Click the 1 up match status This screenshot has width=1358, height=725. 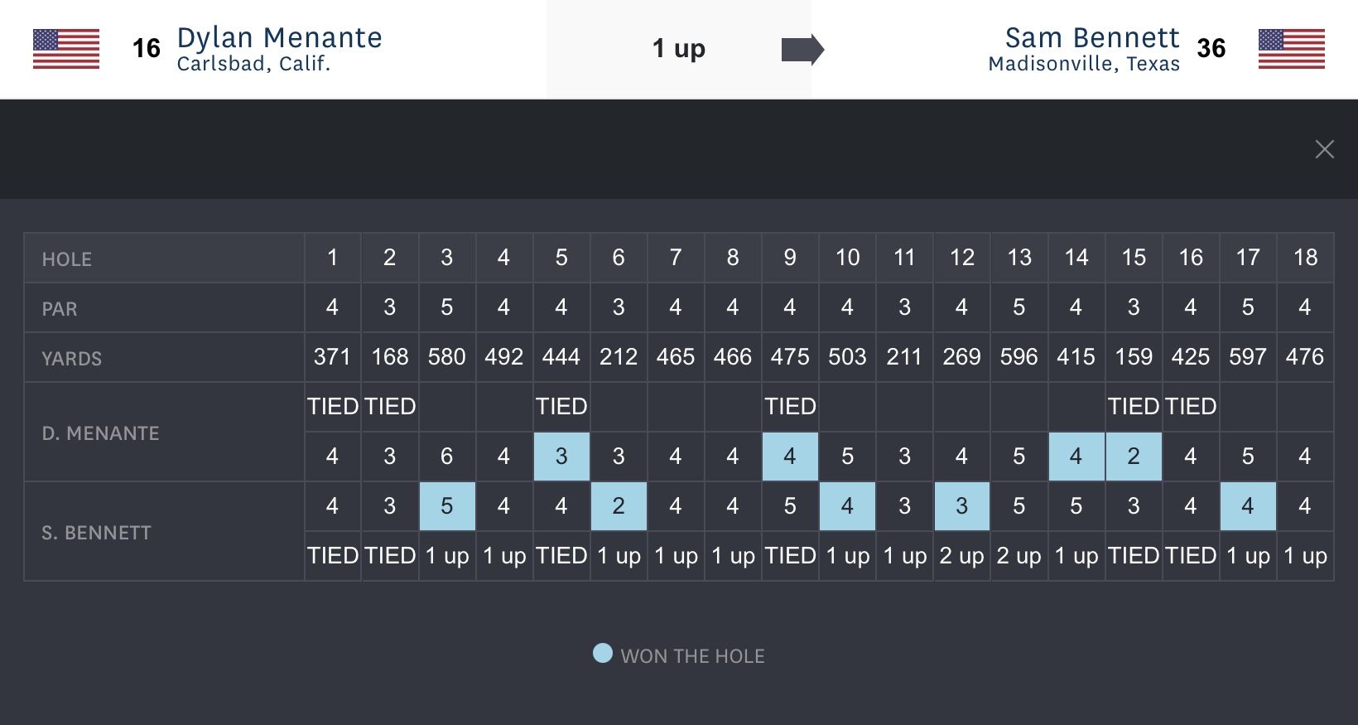click(678, 49)
